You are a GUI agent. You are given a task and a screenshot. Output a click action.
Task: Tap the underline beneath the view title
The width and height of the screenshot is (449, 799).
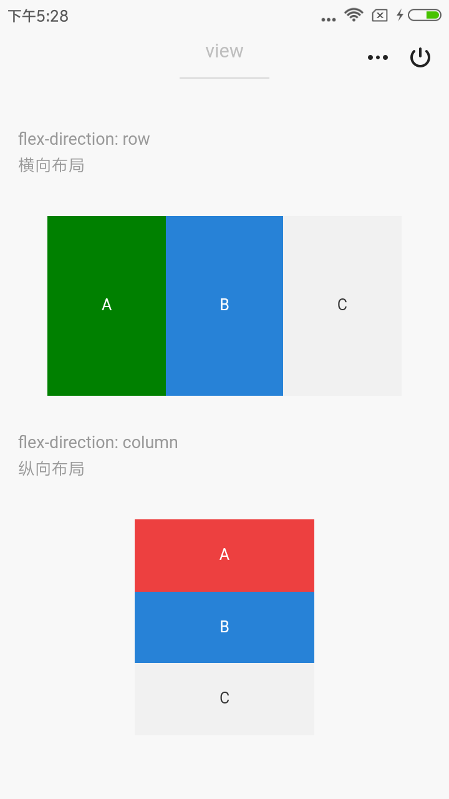click(x=224, y=78)
